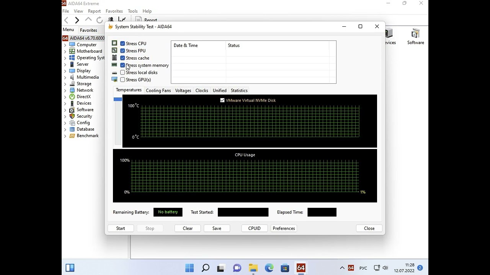Open Microsoft Store from the taskbar
Screen dimensions: 490x275
tap(285, 268)
